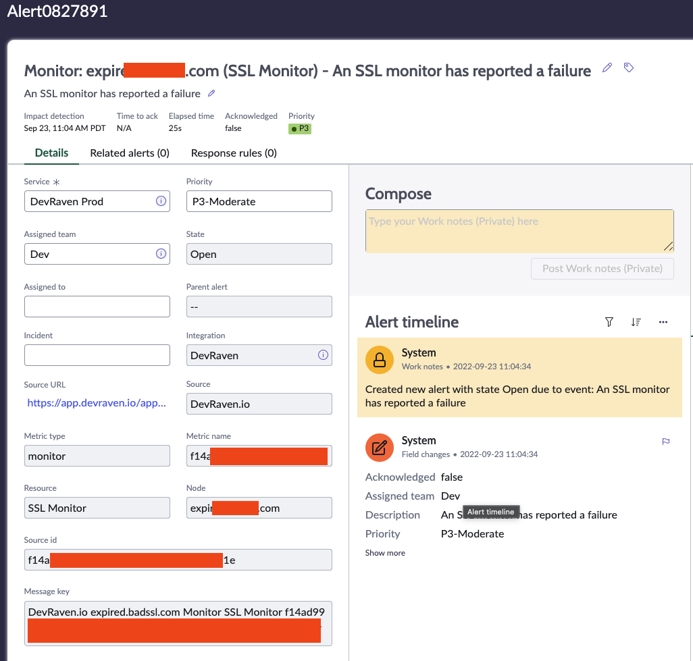Click into the Work notes compose box

[x=519, y=231]
